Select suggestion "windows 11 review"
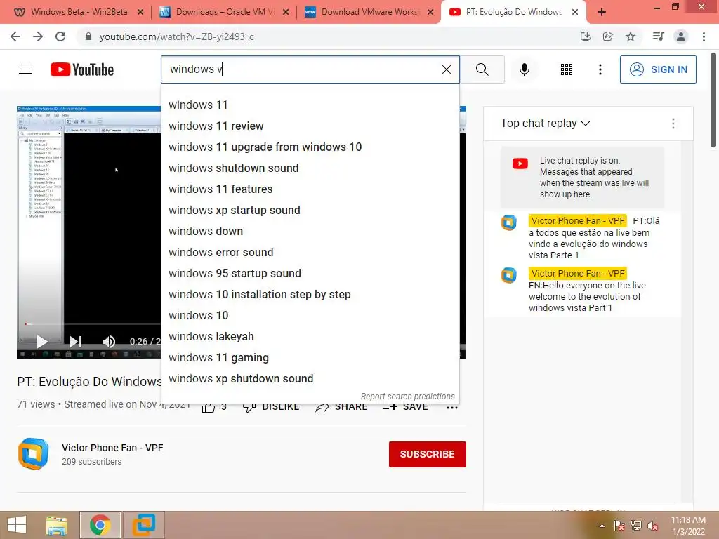This screenshot has width=719, height=539. coord(310,126)
